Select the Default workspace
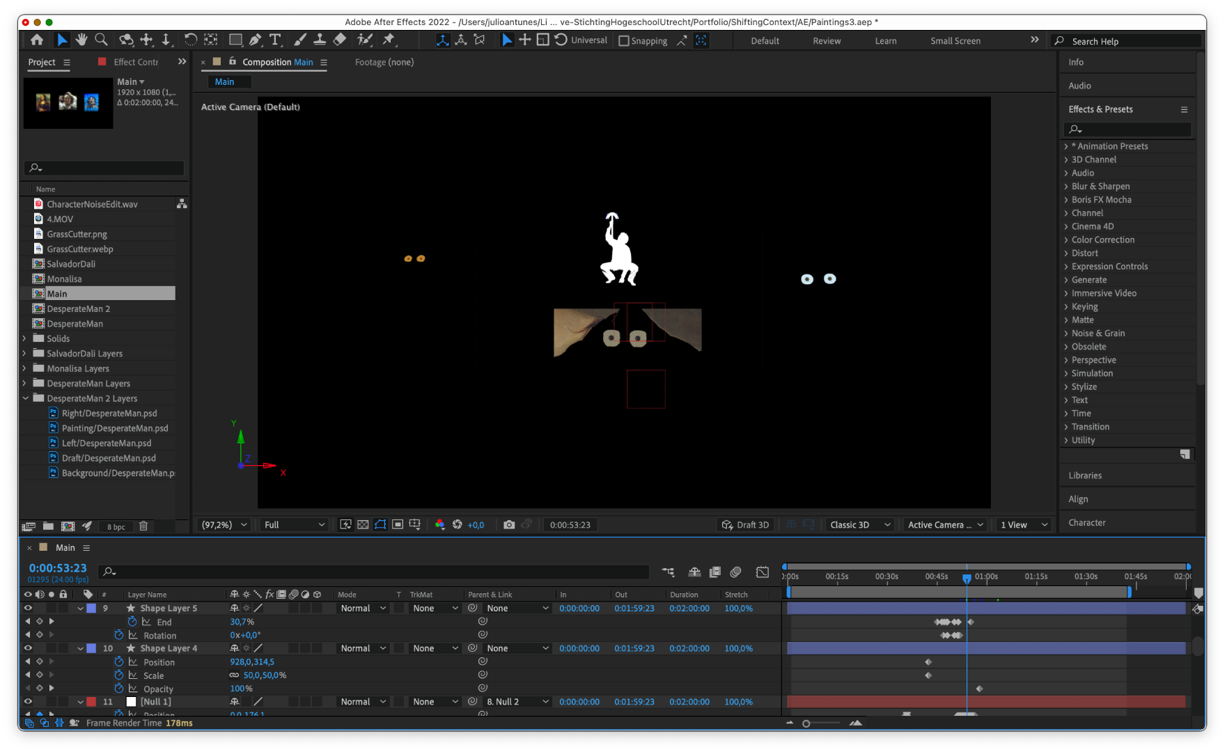This screenshot has width=1220, height=752. (x=765, y=41)
